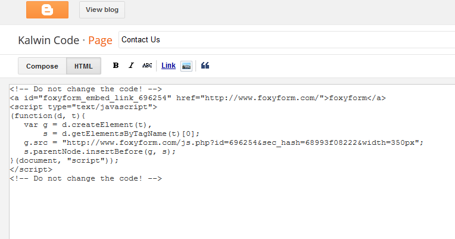Apply italic formatting
The width and height of the screenshot is (455, 239).
pos(131,66)
